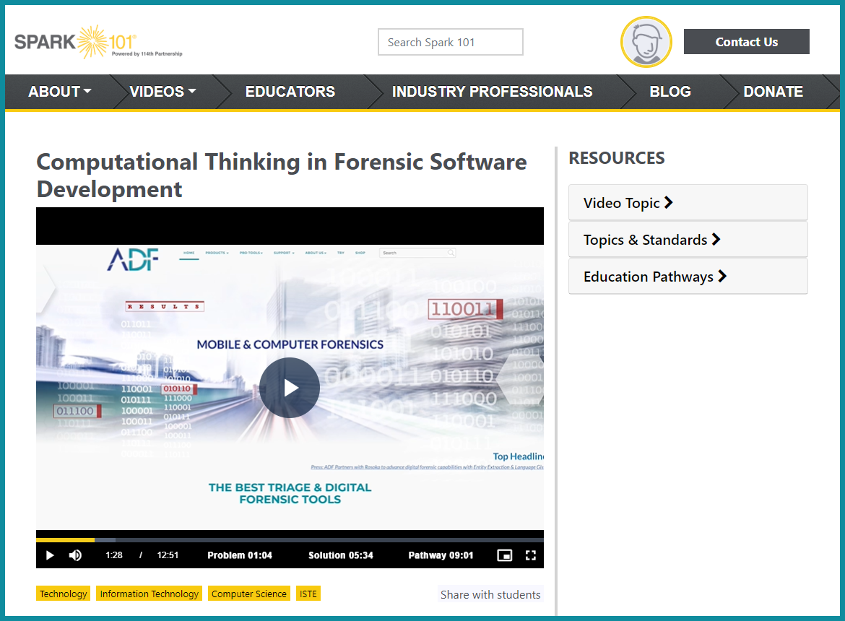This screenshot has width=845, height=621.
Task: Click the small play icon in controls
Action: pos(50,555)
